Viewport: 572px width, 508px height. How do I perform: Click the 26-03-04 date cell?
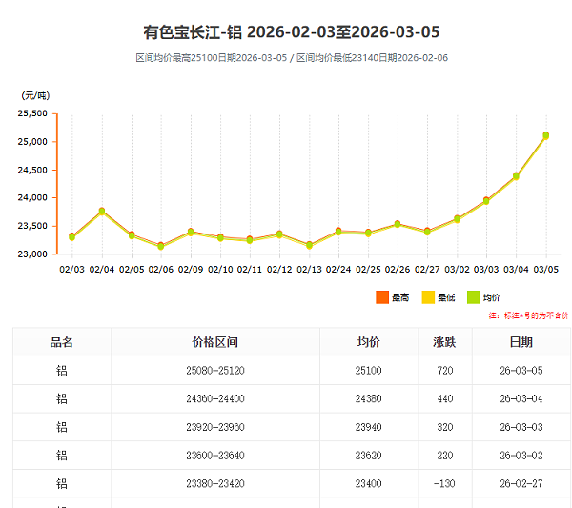521,399
